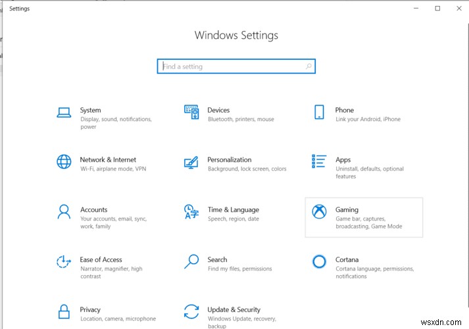The image size is (469, 329).
Task: Click 'Speech, region, date' description
Action: click(234, 219)
